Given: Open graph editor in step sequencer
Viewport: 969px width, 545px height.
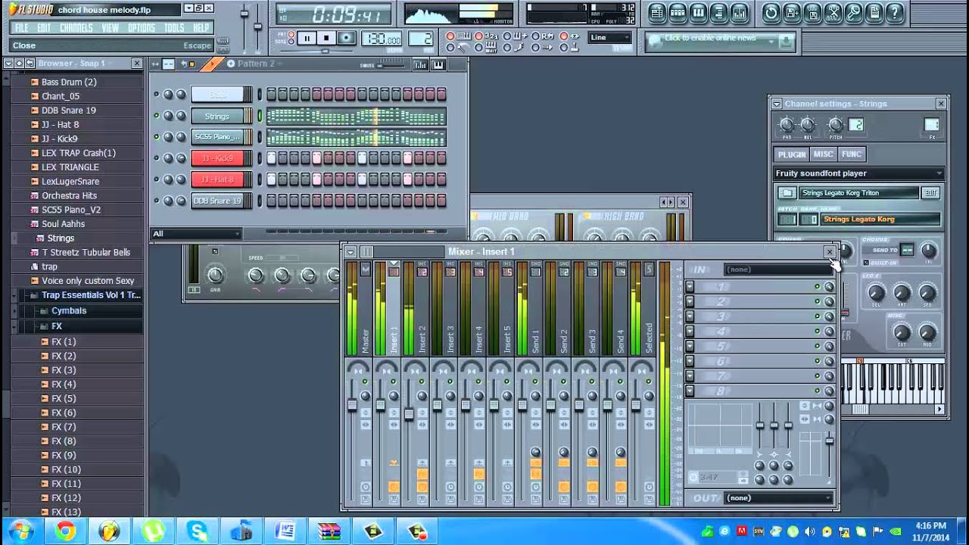Looking at the screenshot, I should [x=420, y=65].
